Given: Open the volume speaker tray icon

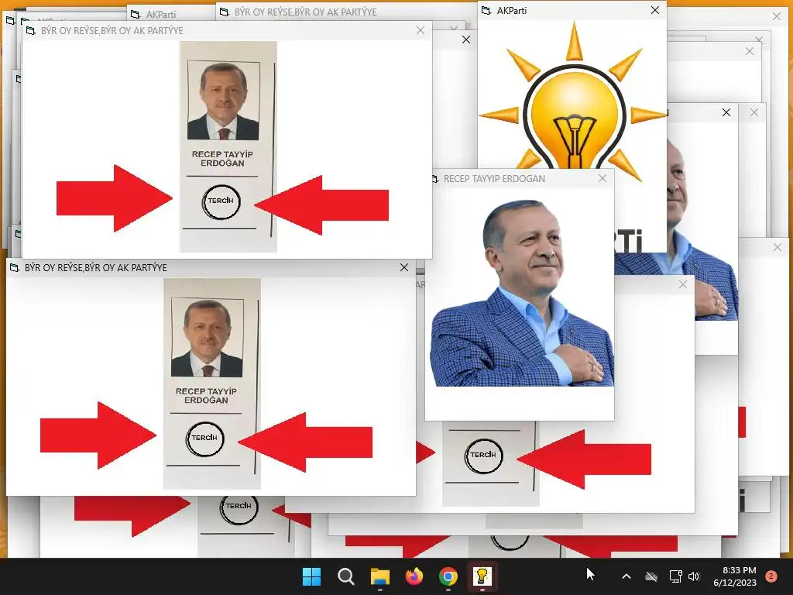Looking at the screenshot, I should click(x=694, y=576).
